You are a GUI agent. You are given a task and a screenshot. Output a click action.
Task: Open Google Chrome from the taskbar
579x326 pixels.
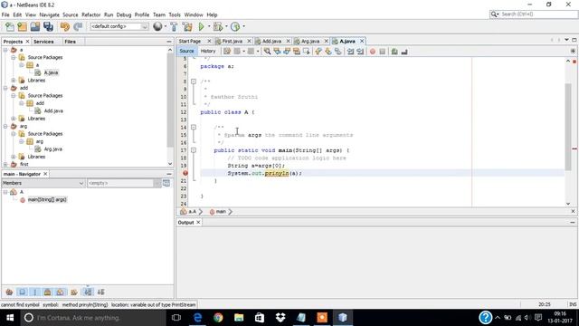pos(218,318)
